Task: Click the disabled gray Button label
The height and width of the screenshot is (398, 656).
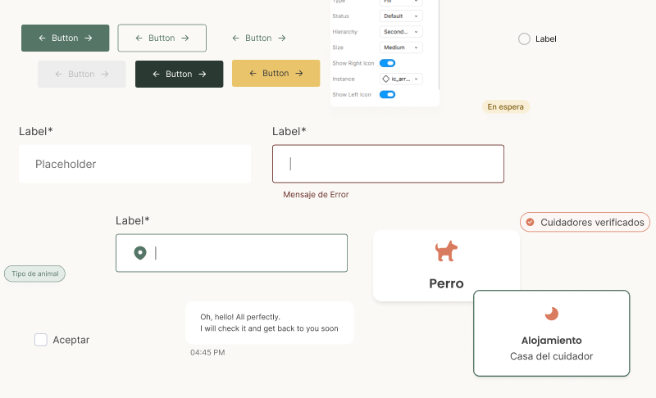Action: coord(81,74)
